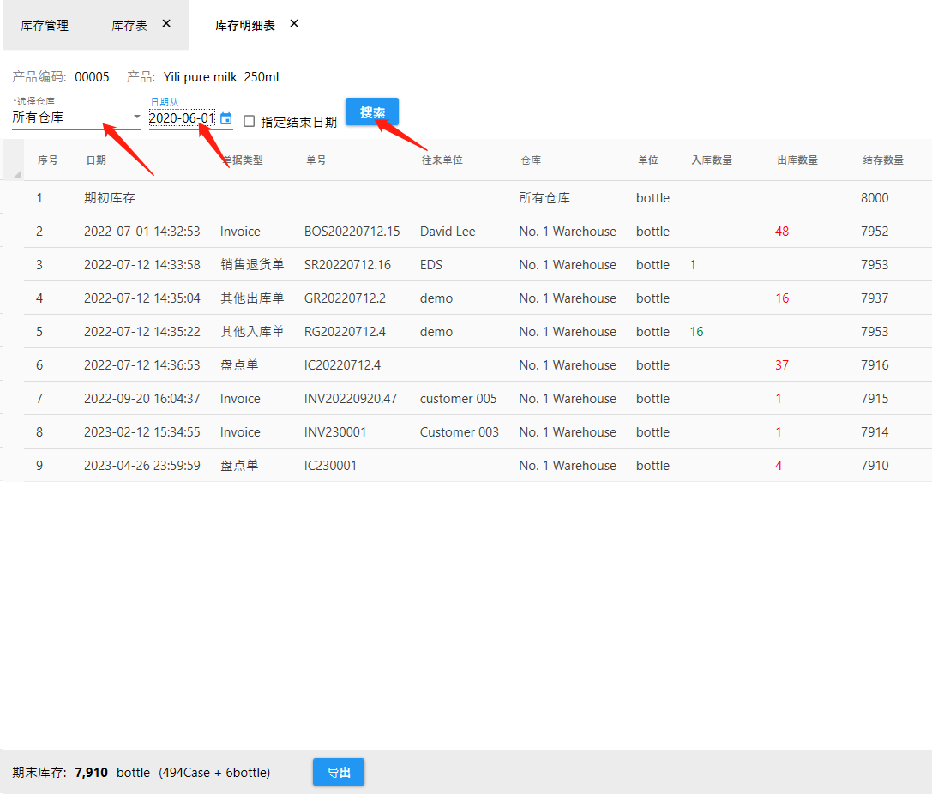Screen dimensions: 932x795
Task: Click the 搜索 search button
Action: 372,112
